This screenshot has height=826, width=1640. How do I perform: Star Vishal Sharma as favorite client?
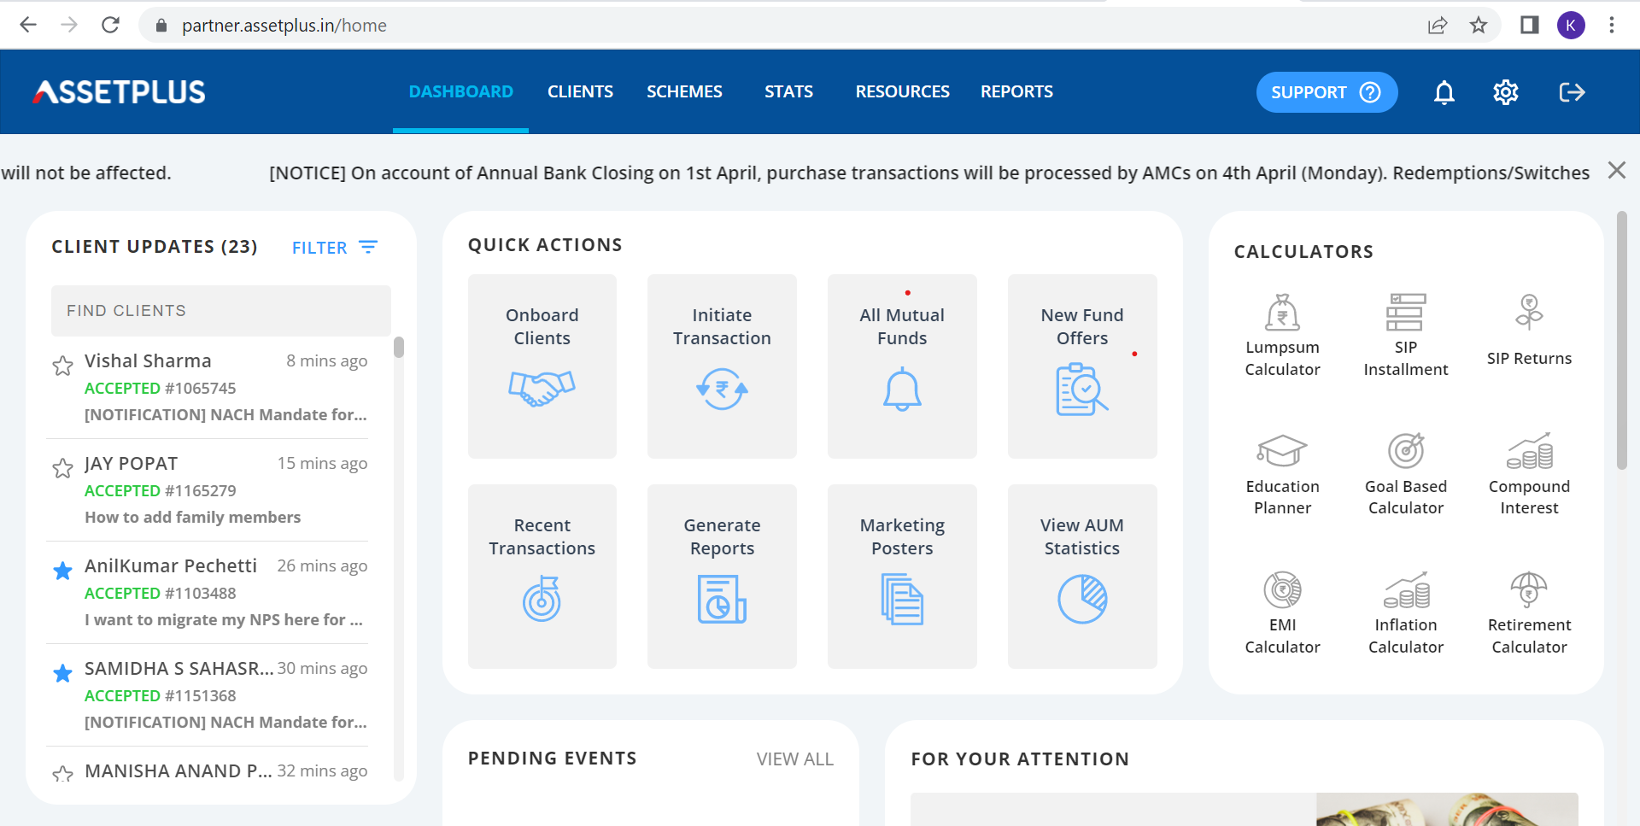click(x=62, y=366)
